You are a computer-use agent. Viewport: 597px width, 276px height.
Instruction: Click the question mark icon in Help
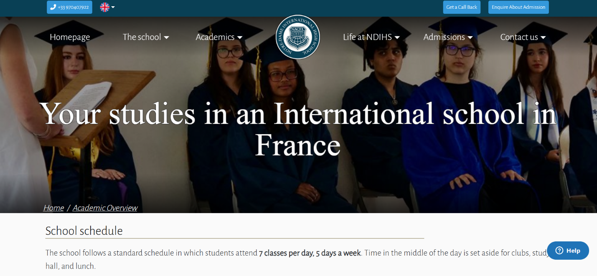tap(559, 251)
